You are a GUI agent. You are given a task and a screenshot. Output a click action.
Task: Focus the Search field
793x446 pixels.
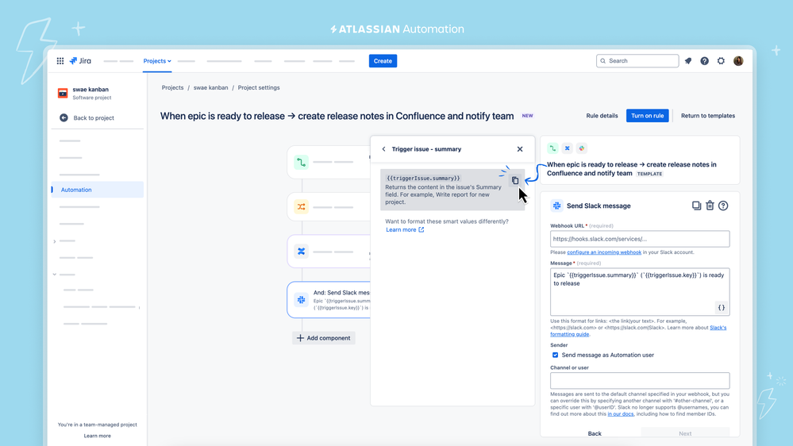(637, 60)
